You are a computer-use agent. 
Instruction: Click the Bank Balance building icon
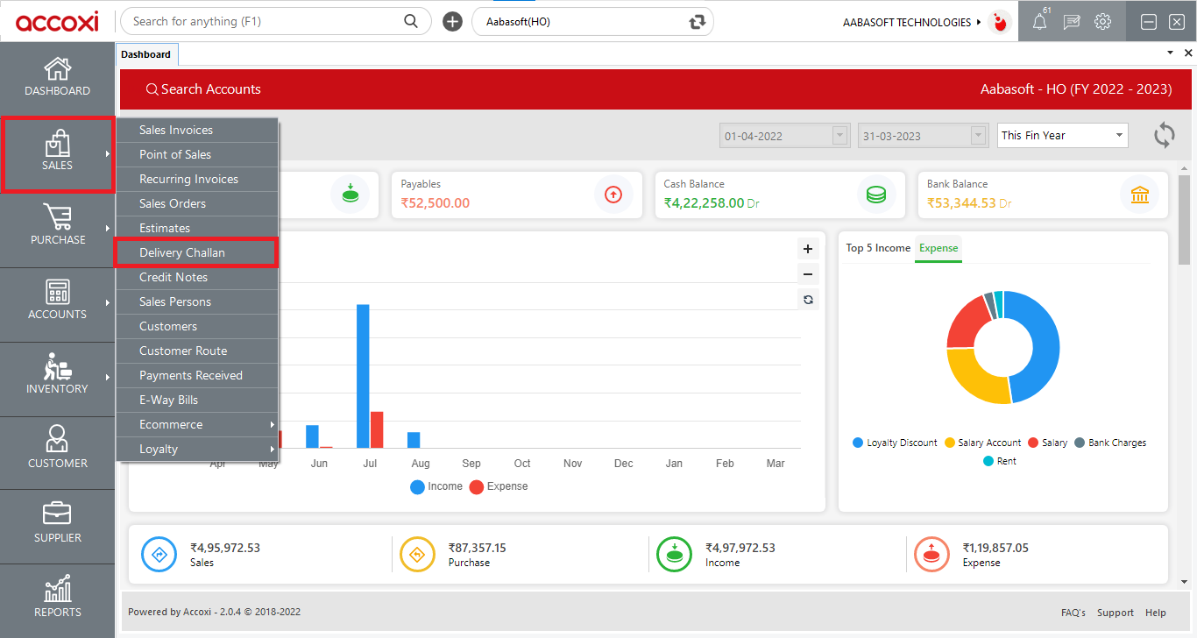[1140, 195]
